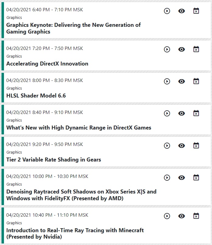Toggle watch eye for Minecraft Ray Tracing session

[x=182, y=216]
